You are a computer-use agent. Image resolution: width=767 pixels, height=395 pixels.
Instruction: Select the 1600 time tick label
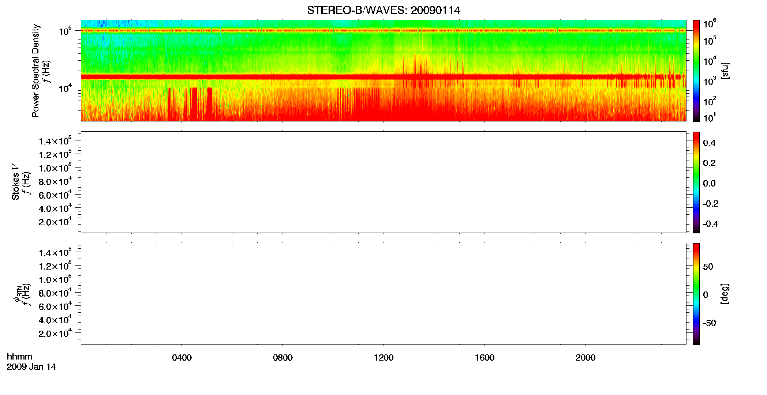tap(484, 358)
